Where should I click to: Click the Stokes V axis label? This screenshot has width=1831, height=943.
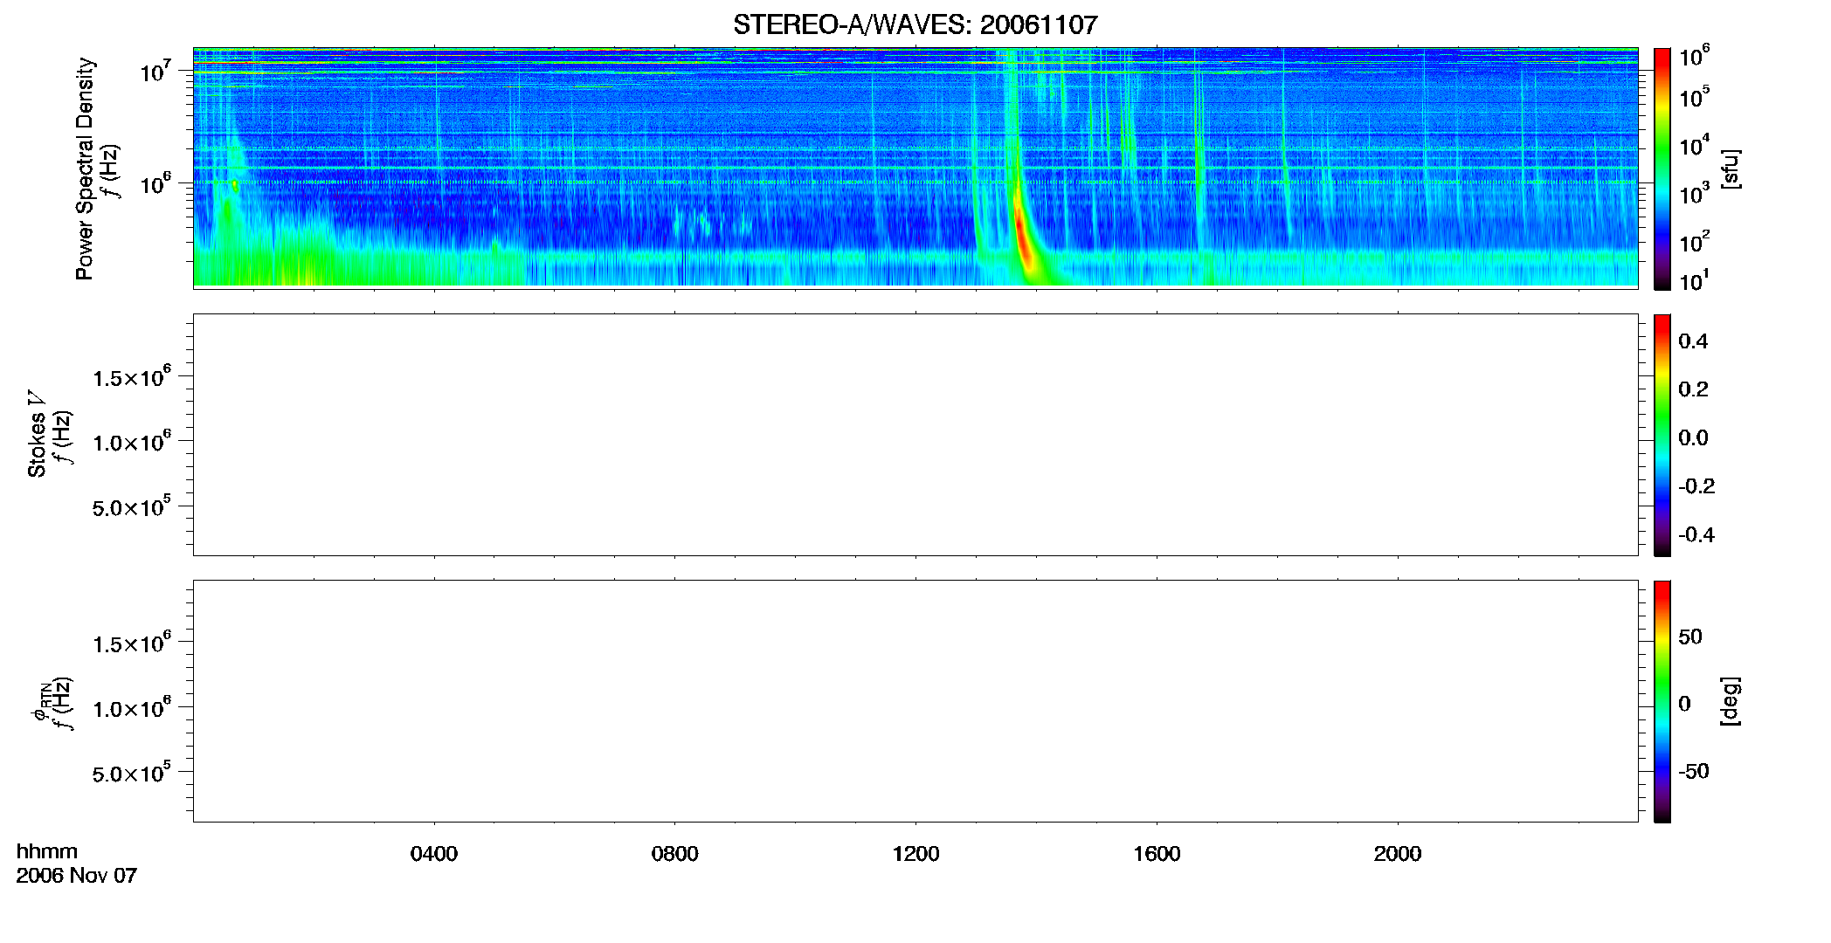click(37, 434)
